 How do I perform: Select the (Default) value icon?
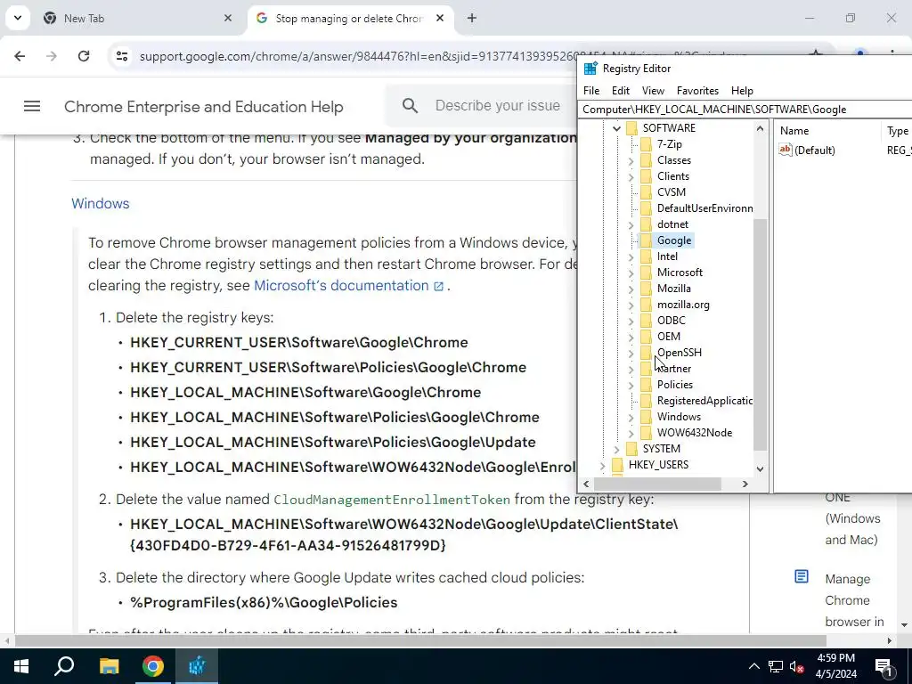pyautogui.click(x=786, y=150)
